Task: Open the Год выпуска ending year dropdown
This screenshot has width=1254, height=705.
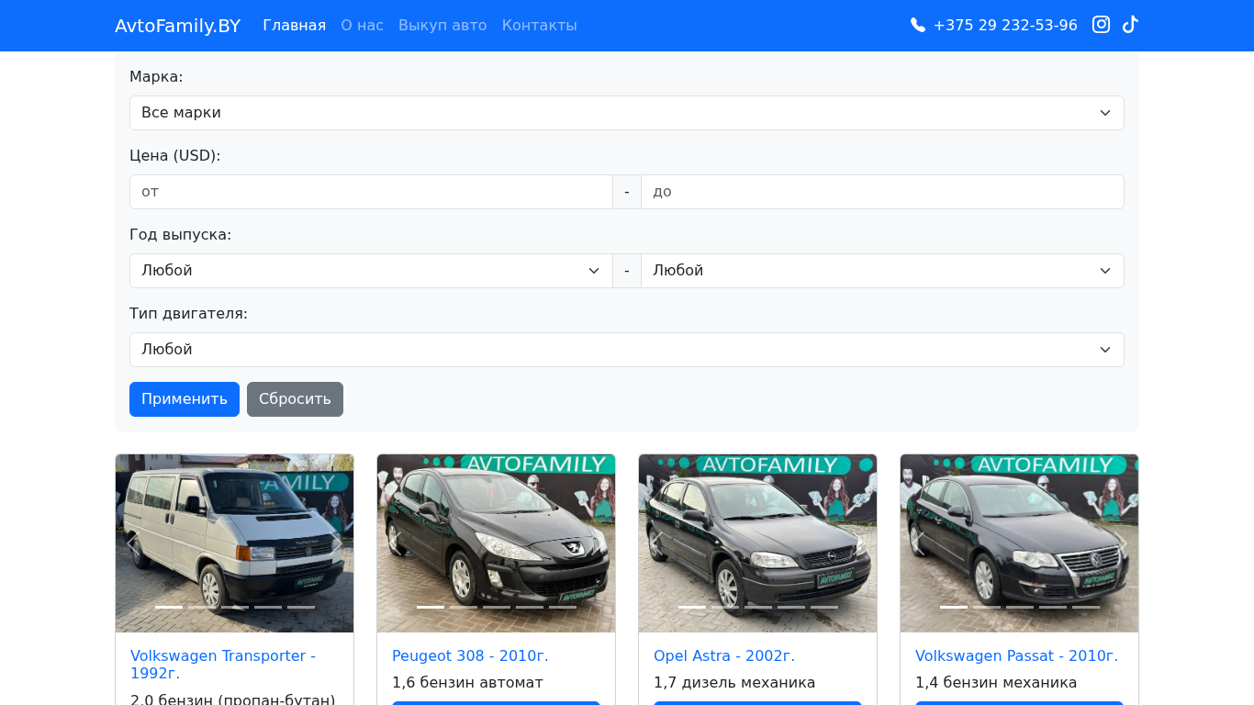Action: coord(881,271)
